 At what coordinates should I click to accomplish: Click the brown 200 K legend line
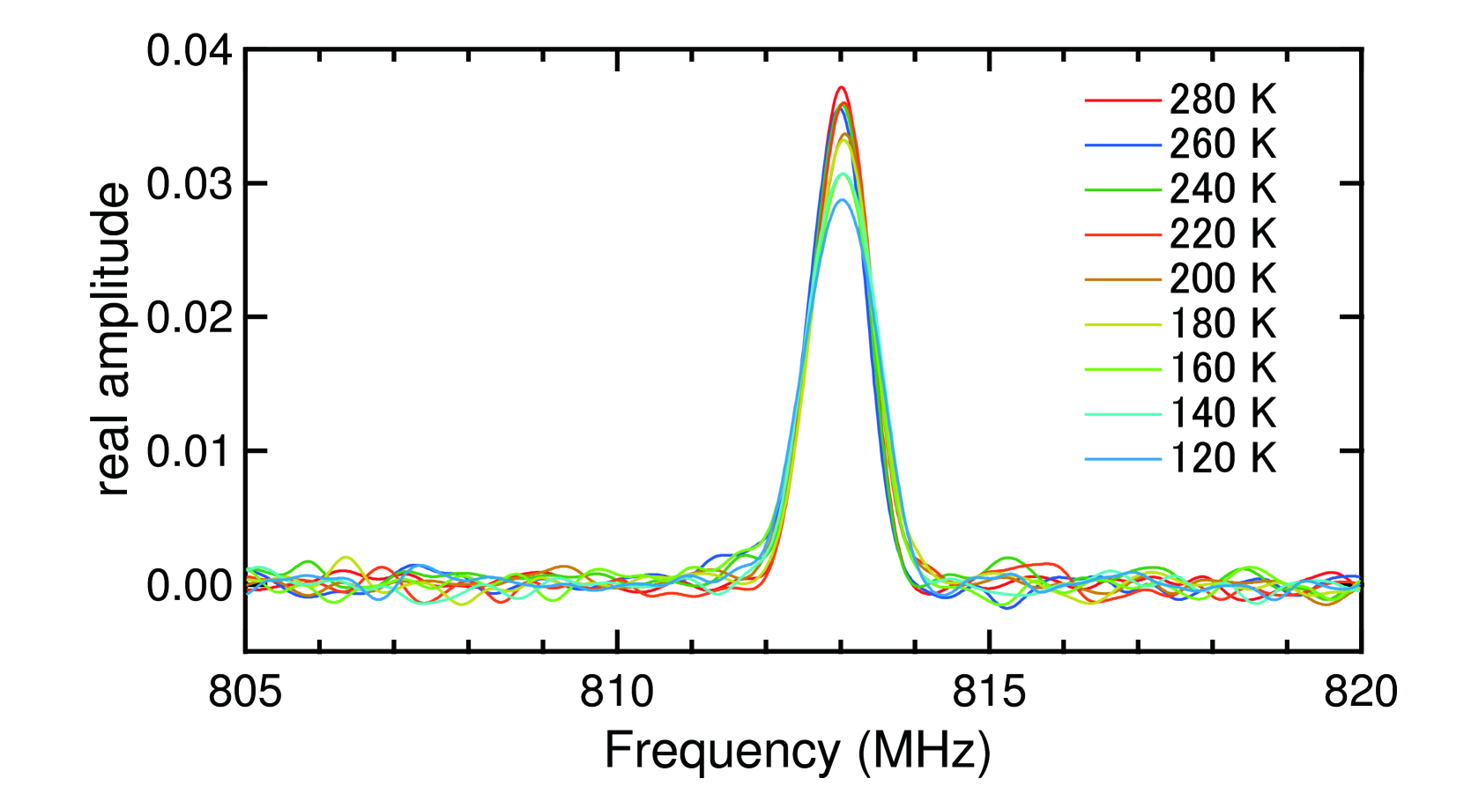pyautogui.click(x=1122, y=279)
